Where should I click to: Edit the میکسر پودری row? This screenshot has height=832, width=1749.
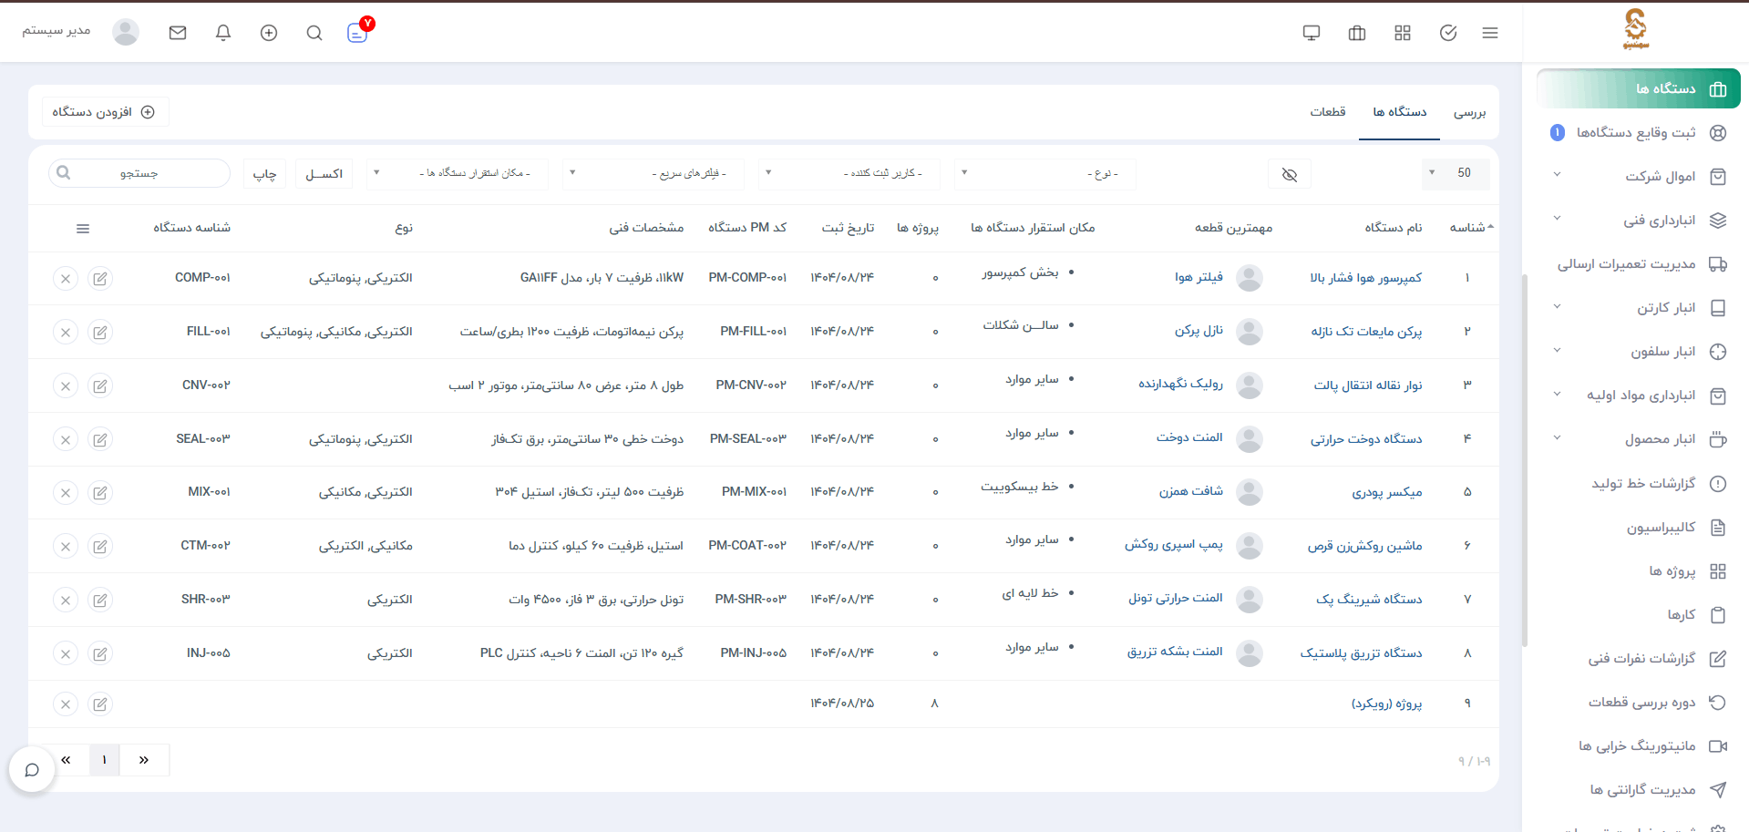100,493
